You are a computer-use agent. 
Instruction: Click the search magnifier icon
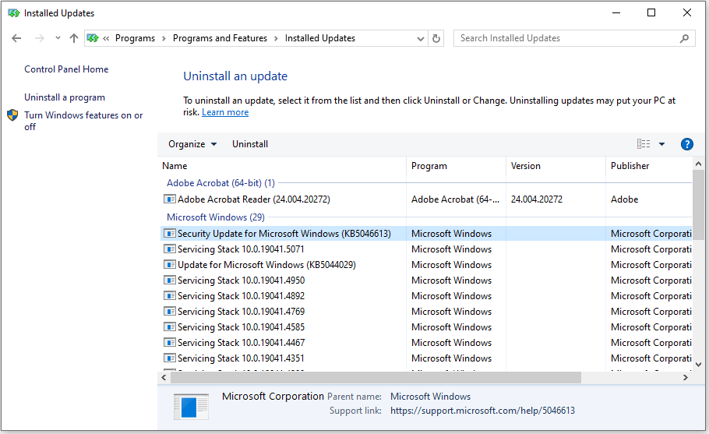point(685,38)
